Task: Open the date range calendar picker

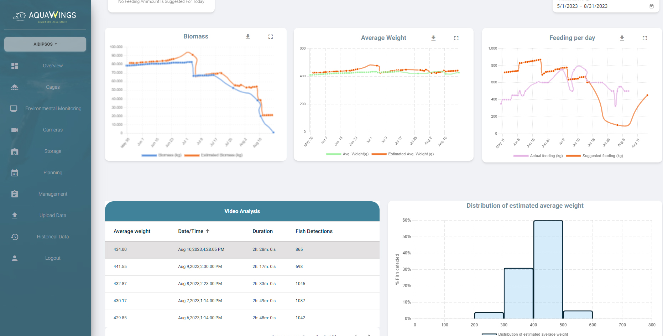Action: tap(652, 6)
